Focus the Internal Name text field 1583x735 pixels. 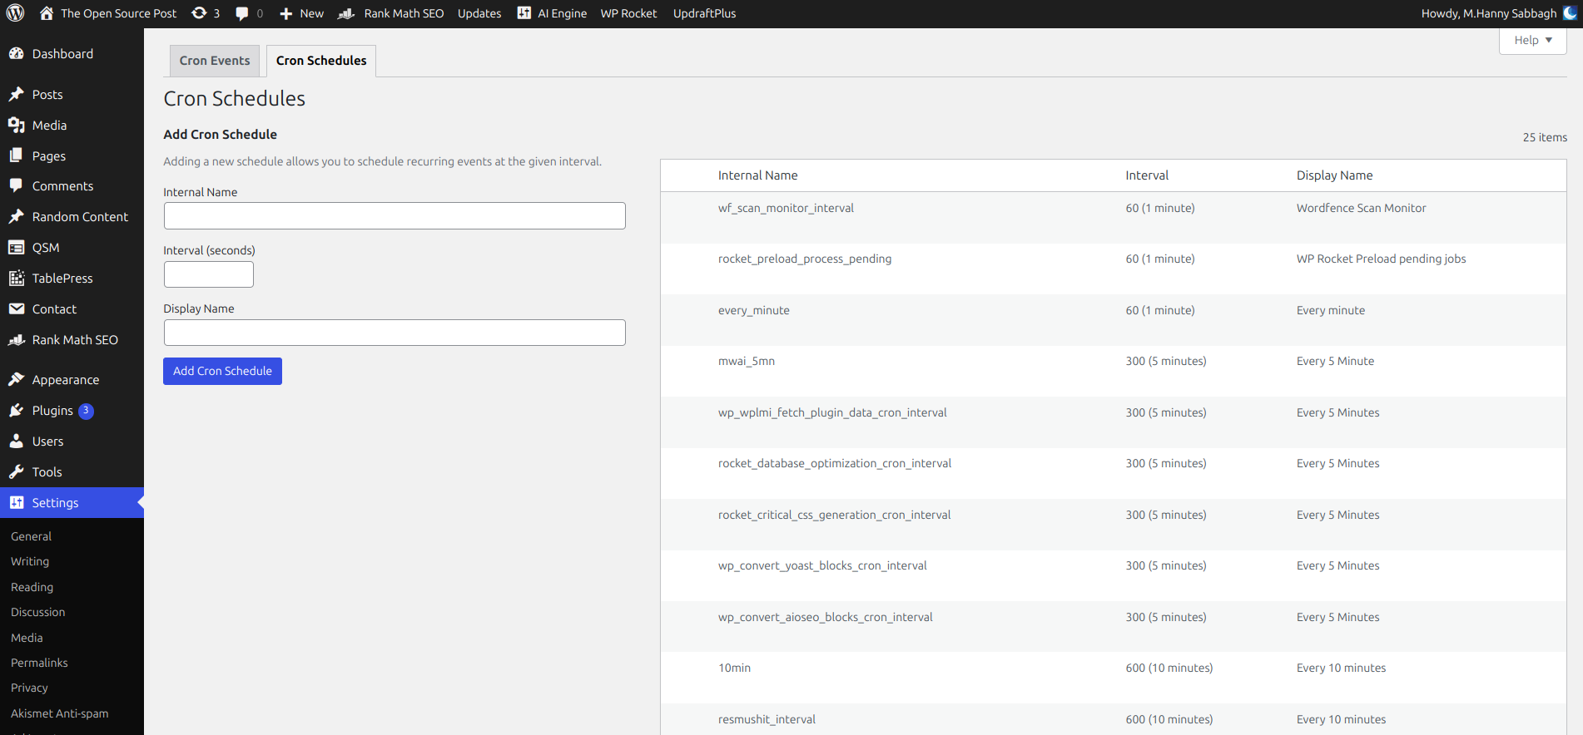coord(395,216)
